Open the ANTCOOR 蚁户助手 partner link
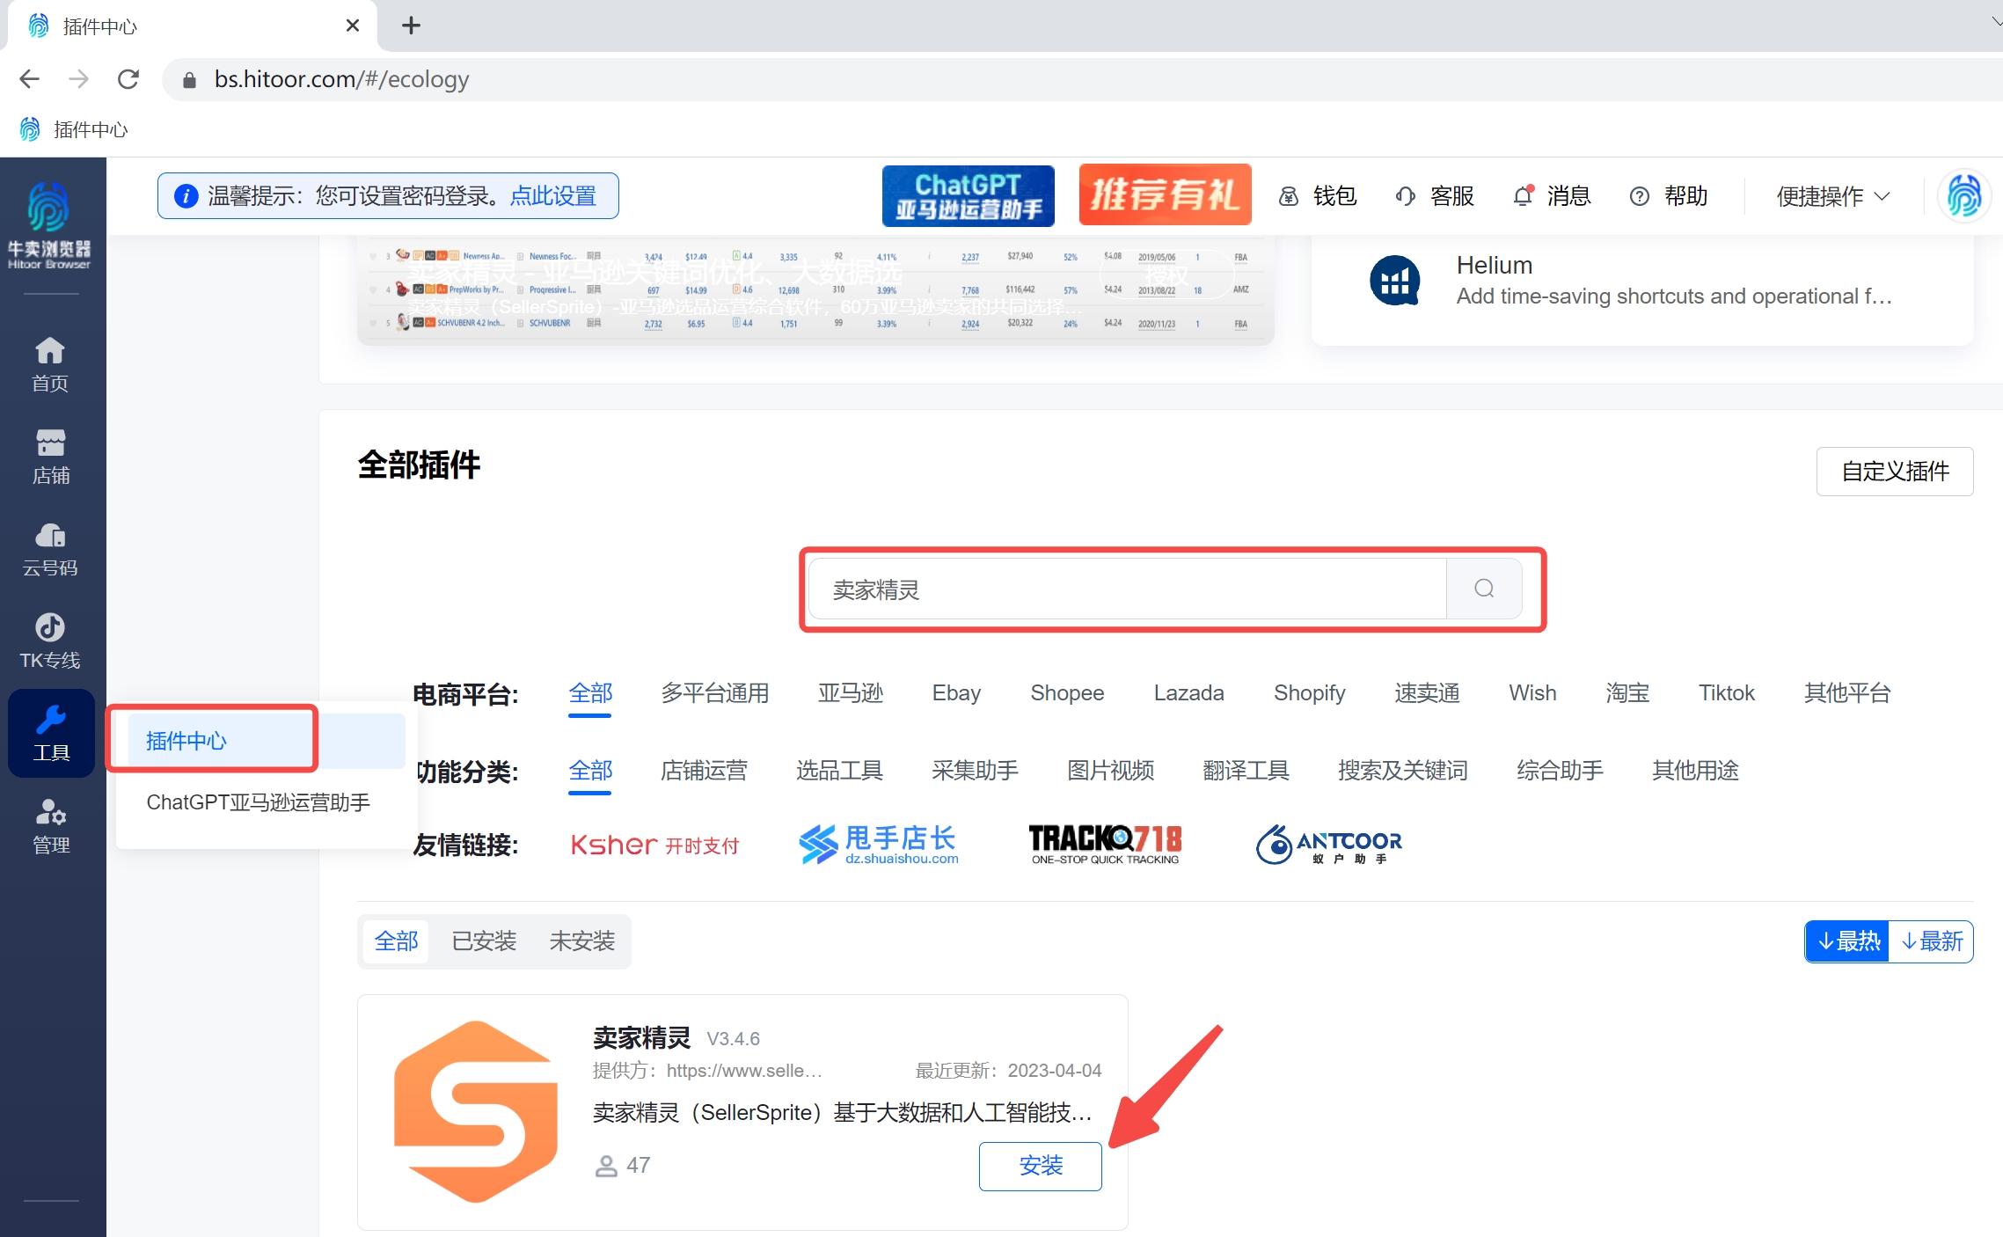 point(1328,845)
